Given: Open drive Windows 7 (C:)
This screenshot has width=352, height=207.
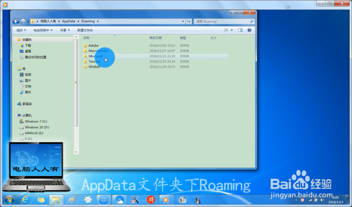Looking at the screenshot, I should point(36,121).
